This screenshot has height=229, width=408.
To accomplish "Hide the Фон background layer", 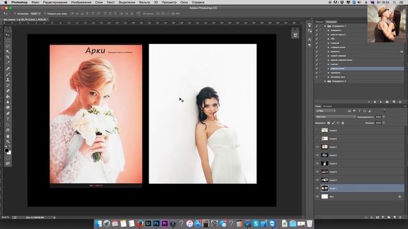I will pos(317,197).
